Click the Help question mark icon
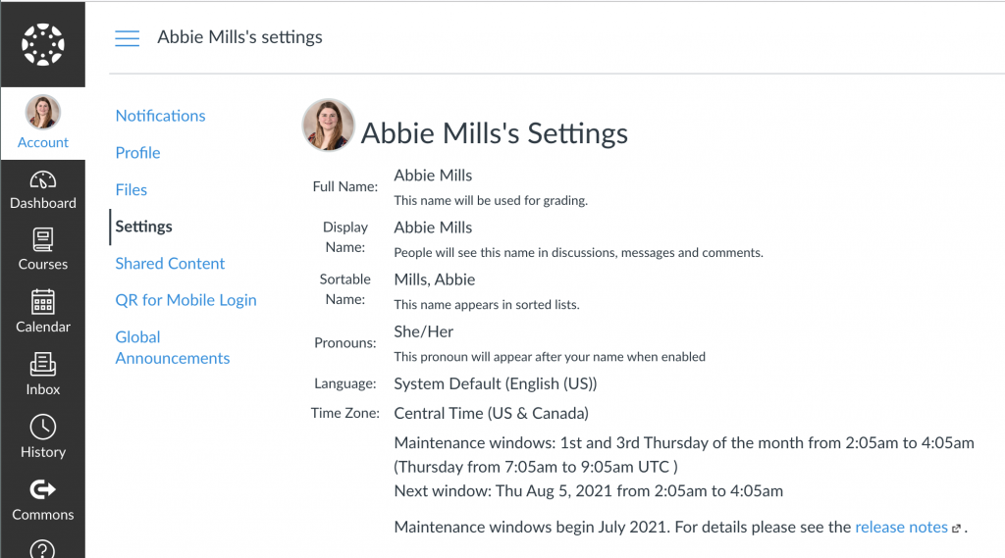 pyautogui.click(x=42, y=547)
